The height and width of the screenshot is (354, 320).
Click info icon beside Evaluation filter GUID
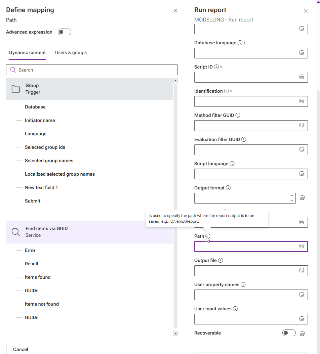point(244,140)
